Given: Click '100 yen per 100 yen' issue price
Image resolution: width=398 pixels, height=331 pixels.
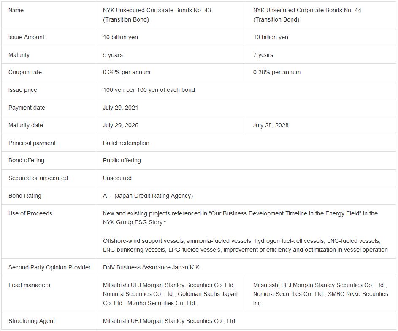Looking at the screenshot, I should coord(149,90).
